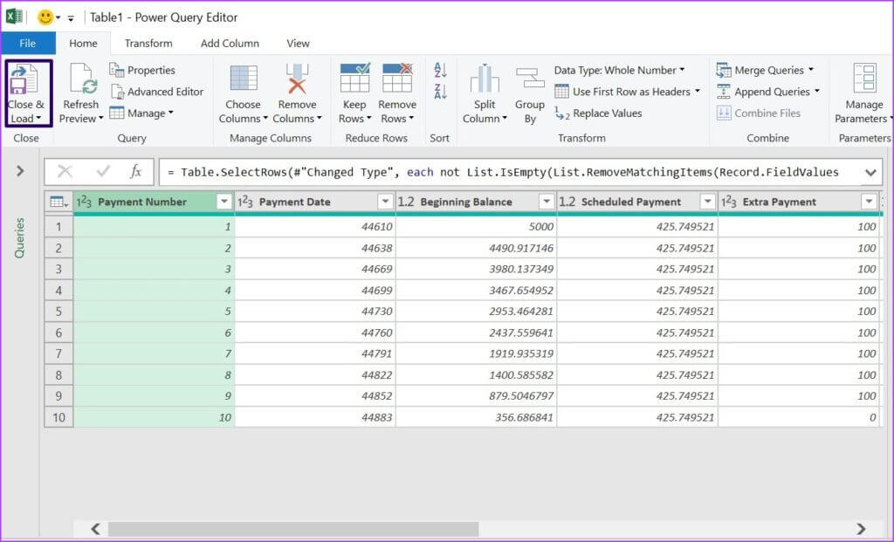Click the Split Column icon
The width and height of the screenshot is (894, 542).
tap(485, 79)
